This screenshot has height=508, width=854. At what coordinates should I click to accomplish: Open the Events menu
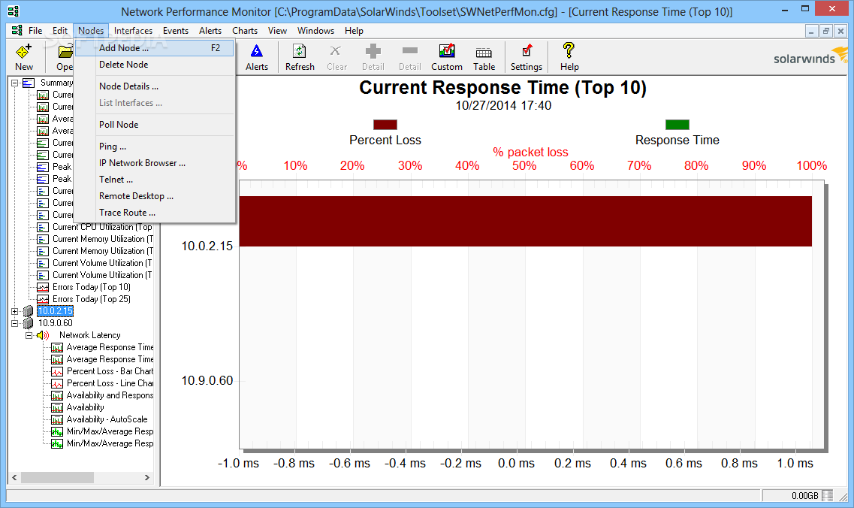pyautogui.click(x=175, y=31)
